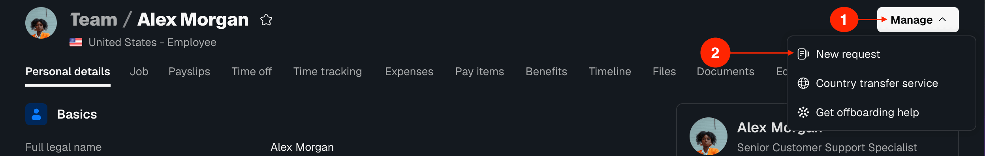Collapse the Manage dropdown menu

tap(917, 20)
